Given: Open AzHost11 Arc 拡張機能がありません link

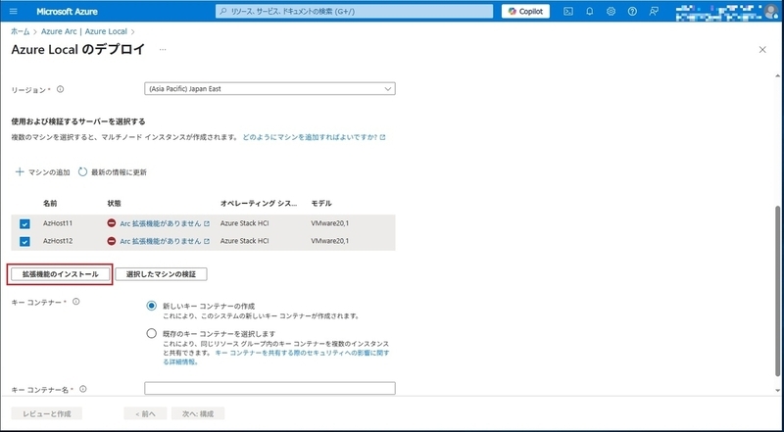Looking at the screenshot, I should pyautogui.click(x=165, y=223).
